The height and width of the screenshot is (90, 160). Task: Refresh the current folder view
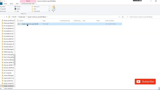[123, 17]
